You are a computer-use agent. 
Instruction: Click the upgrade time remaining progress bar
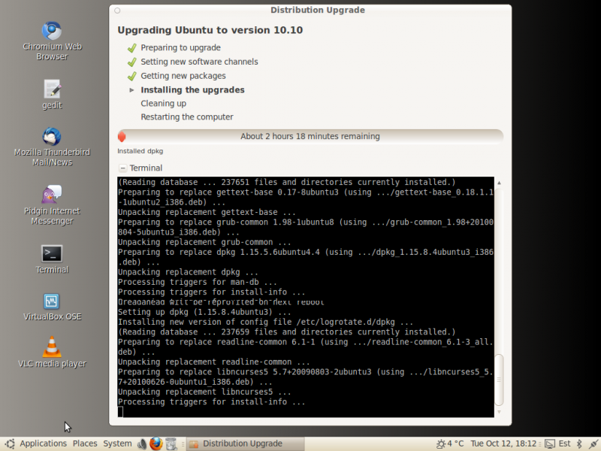[310, 136]
